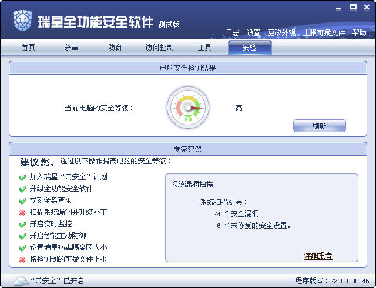376x288 pixels.
Task: Click the 瑞星全功能安全软件 title
Action: point(95,22)
